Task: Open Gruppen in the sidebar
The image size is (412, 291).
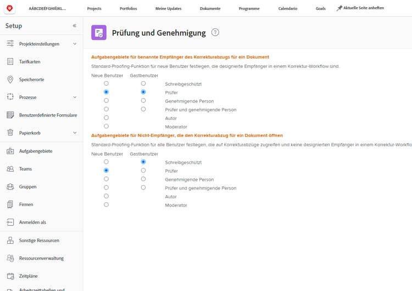Action: point(27,186)
